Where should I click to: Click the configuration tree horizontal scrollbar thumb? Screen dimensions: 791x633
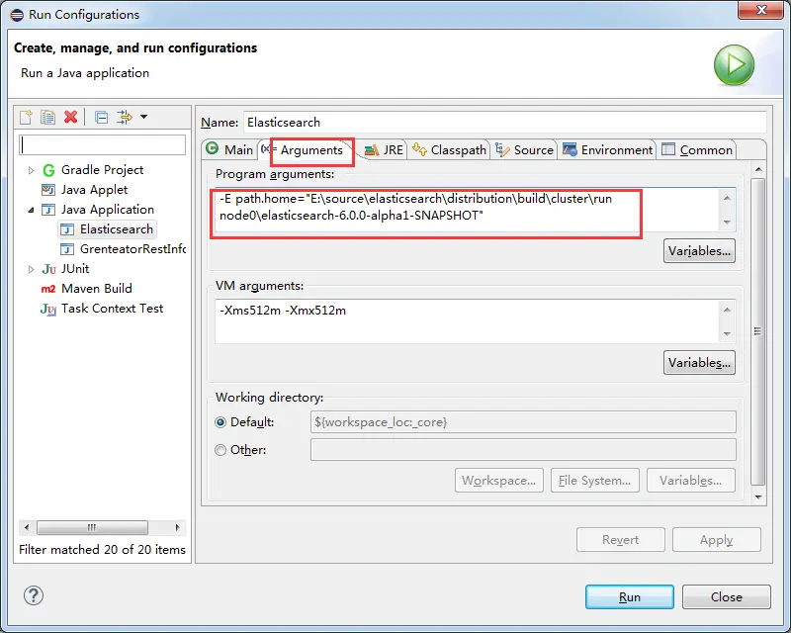(x=92, y=527)
